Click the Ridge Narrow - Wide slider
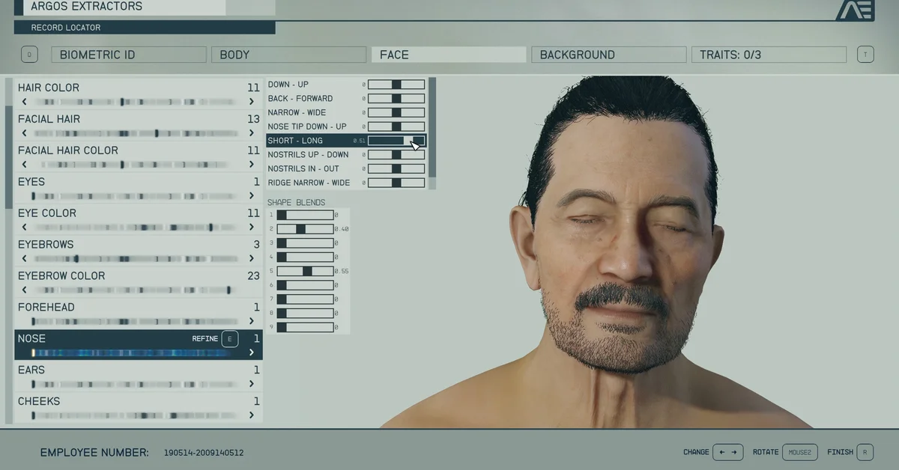The height and width of the screenshot is (470, 899). pyautogui.click(x=396, y=183)
